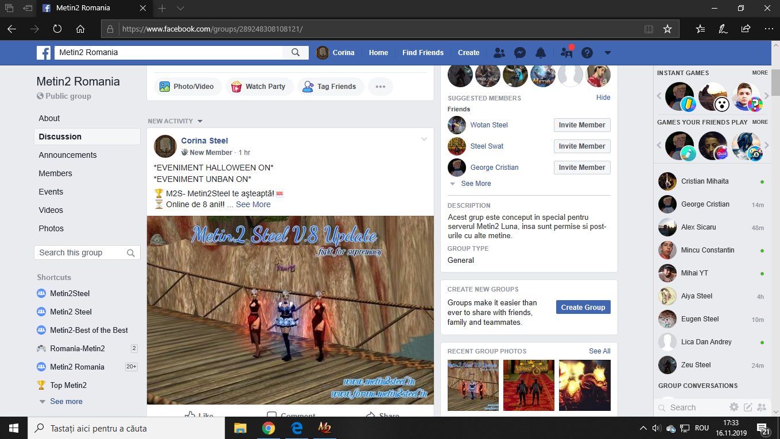The width and height of the screenshot is (780, 439).
Task: Click the browser Back arrow
Action: pos(11,29)
